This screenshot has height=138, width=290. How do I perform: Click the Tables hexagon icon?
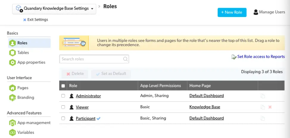[x=13, y=53]
